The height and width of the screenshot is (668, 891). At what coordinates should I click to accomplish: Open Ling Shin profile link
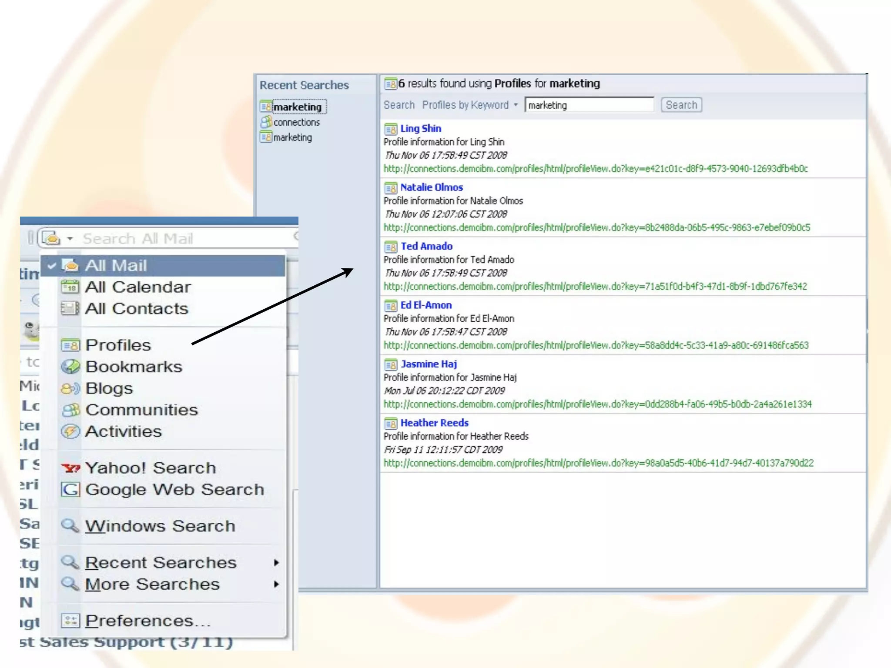pos(420,129)
